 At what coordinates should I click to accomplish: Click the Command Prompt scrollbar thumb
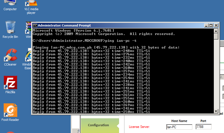click(216, 36)
